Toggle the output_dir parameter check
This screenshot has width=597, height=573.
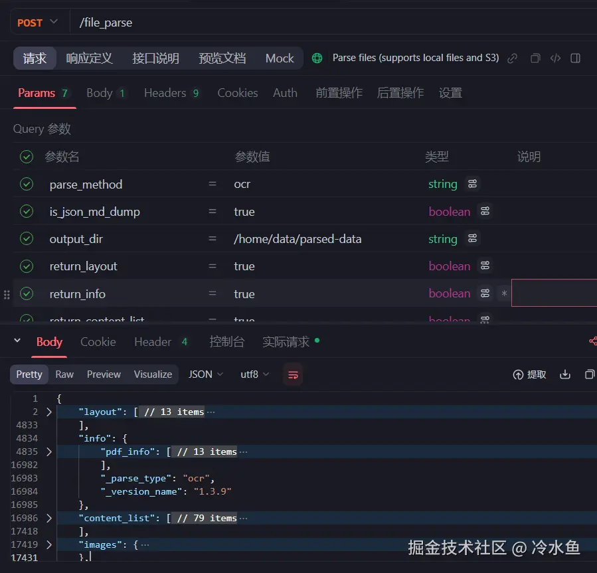pyautogui.click(x=27, y=239)
